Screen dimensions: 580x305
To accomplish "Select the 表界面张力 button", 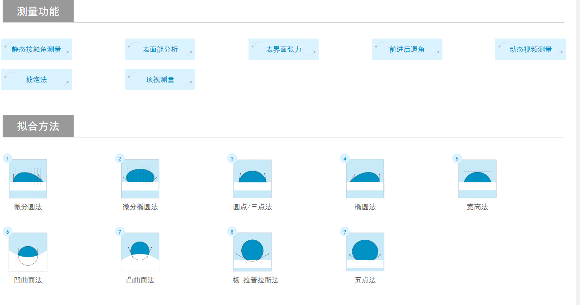I will 284,49.
